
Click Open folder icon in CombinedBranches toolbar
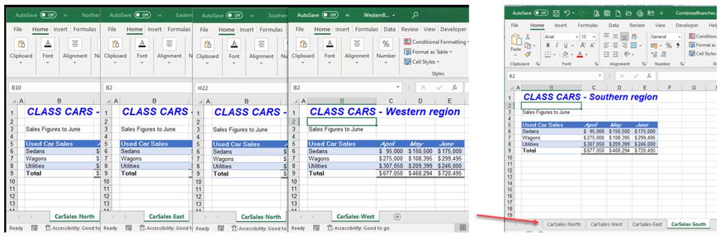[x=629, y=13]
